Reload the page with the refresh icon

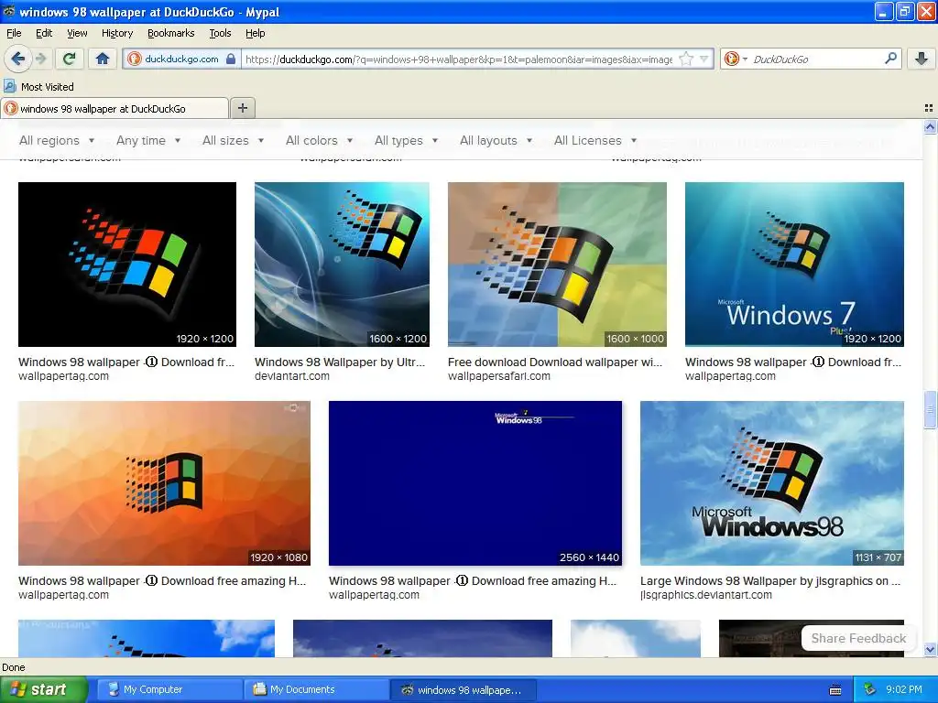pyautogui.click(x=69, y=59)
